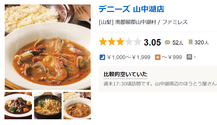Screen dimensions: 217x125
Task: Click the speech bubble review icon
Action: coord(167,42)
